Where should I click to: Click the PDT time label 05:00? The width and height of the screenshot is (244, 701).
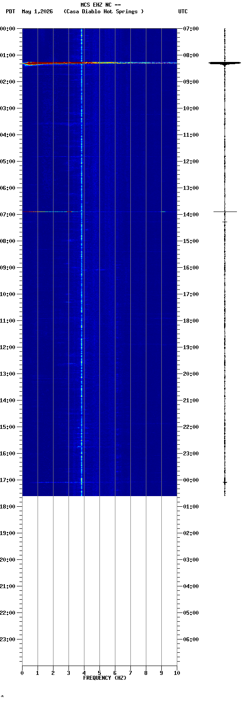pyautogui.click(x=8, y=162)
